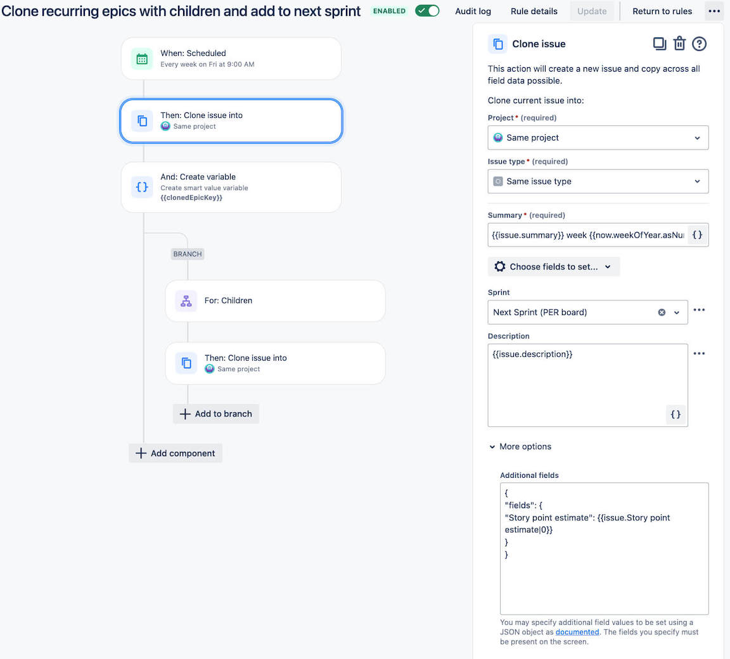This screenshot has height=659, width=730.
Task: Click clone icon in branch Clone issue step
Action: 186,363
